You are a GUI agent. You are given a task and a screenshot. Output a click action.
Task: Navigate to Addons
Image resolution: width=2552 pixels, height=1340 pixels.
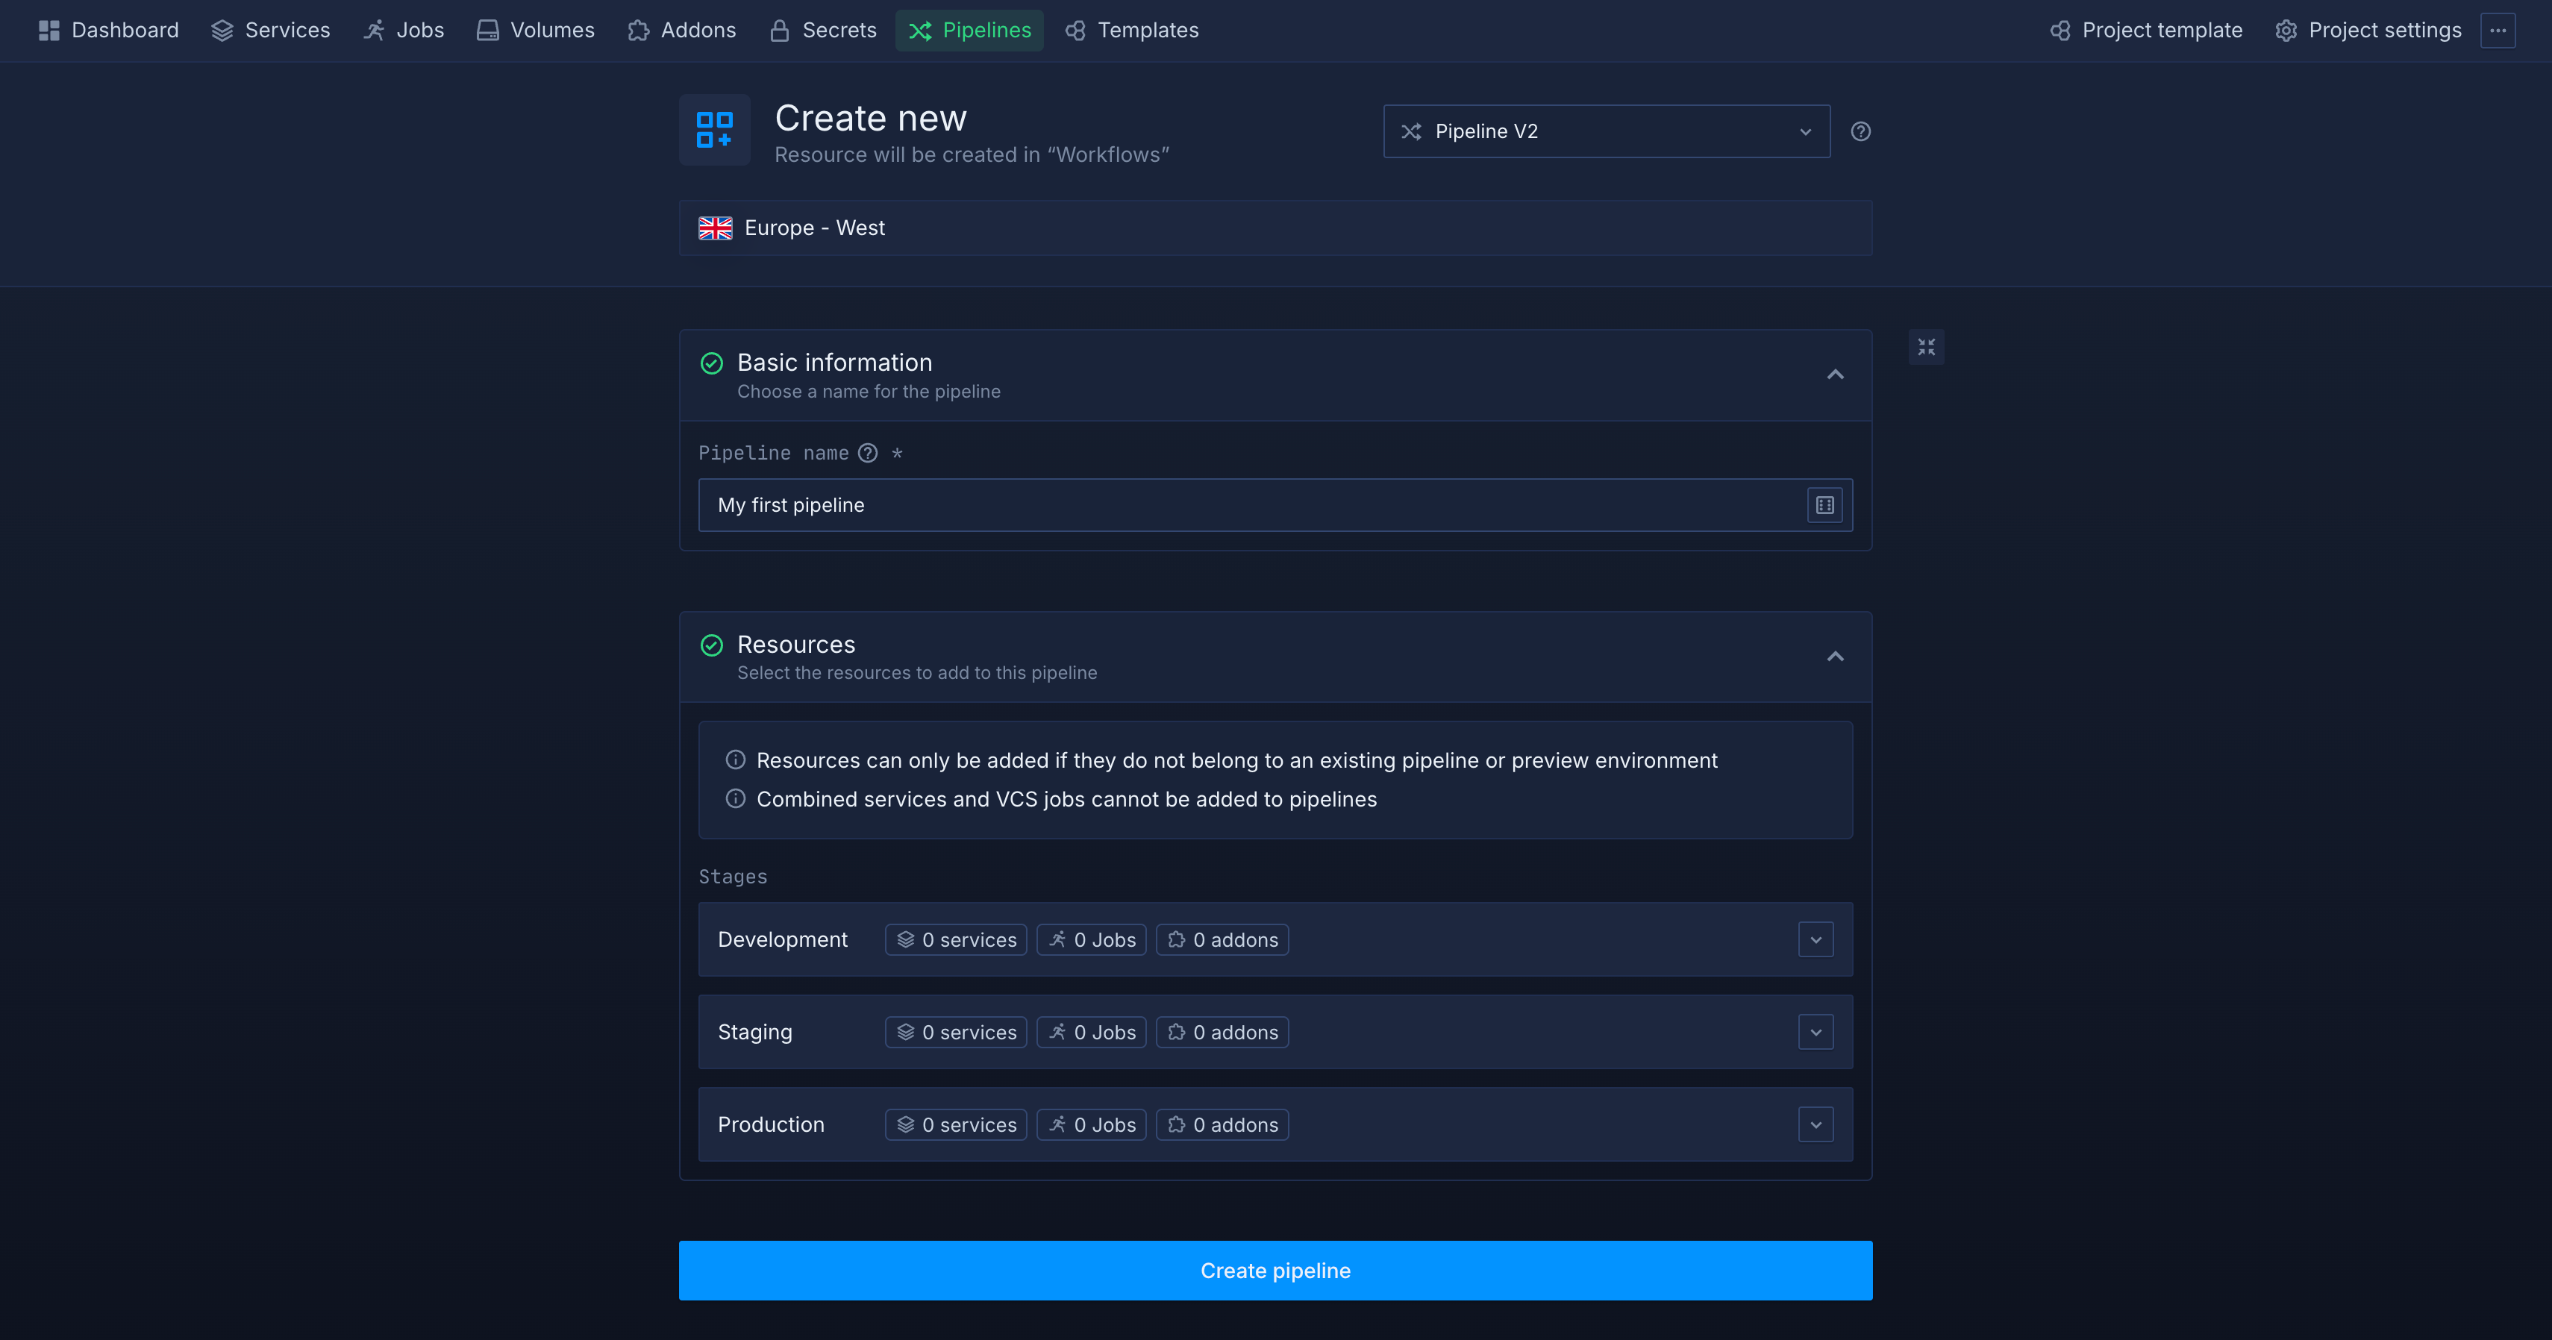[681, 31]
